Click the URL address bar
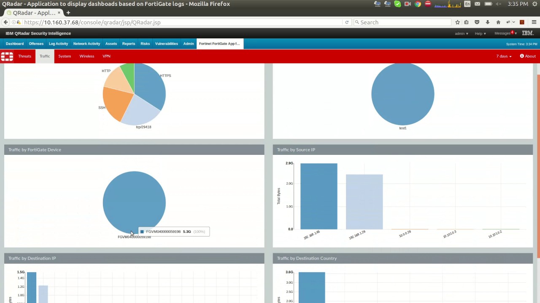Image resolution: width=540 pixels, height=303 pixels. tap(181, 22)
